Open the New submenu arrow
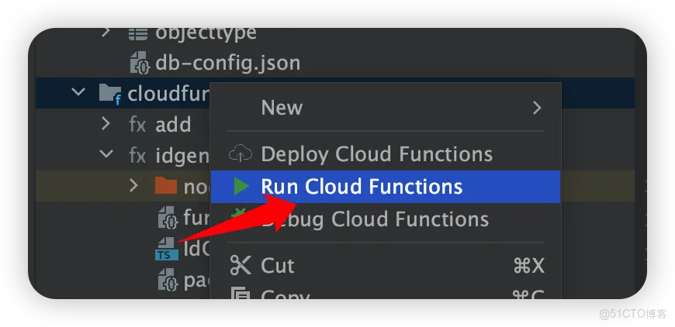Viewport: 675px width, 327px height. pos(537,108)
